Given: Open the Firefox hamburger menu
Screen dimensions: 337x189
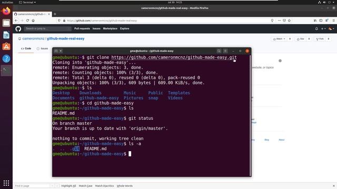Looking at the screenshot, I should pos(333,20).
